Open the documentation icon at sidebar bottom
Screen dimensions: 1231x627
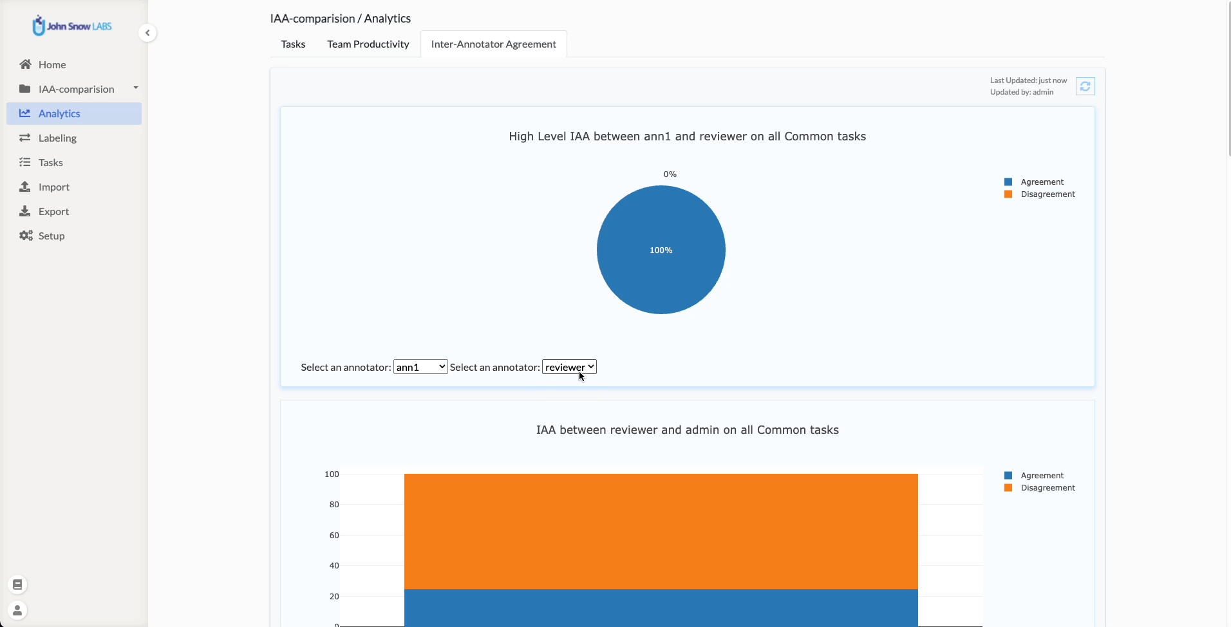17,585
